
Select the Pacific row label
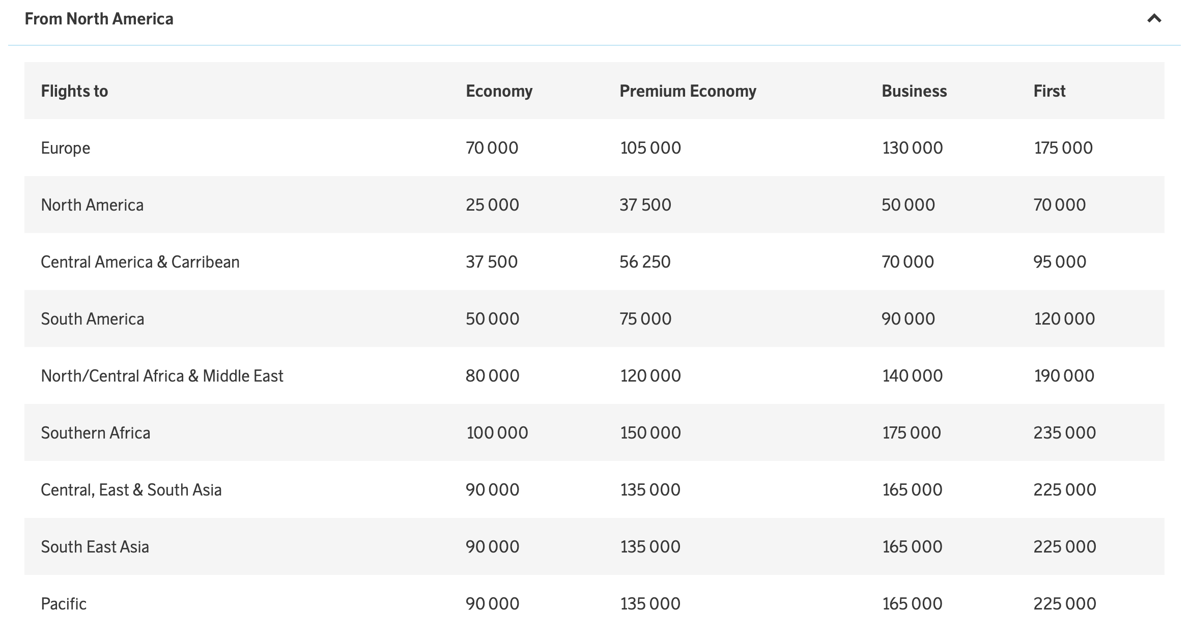coord(64,604)
